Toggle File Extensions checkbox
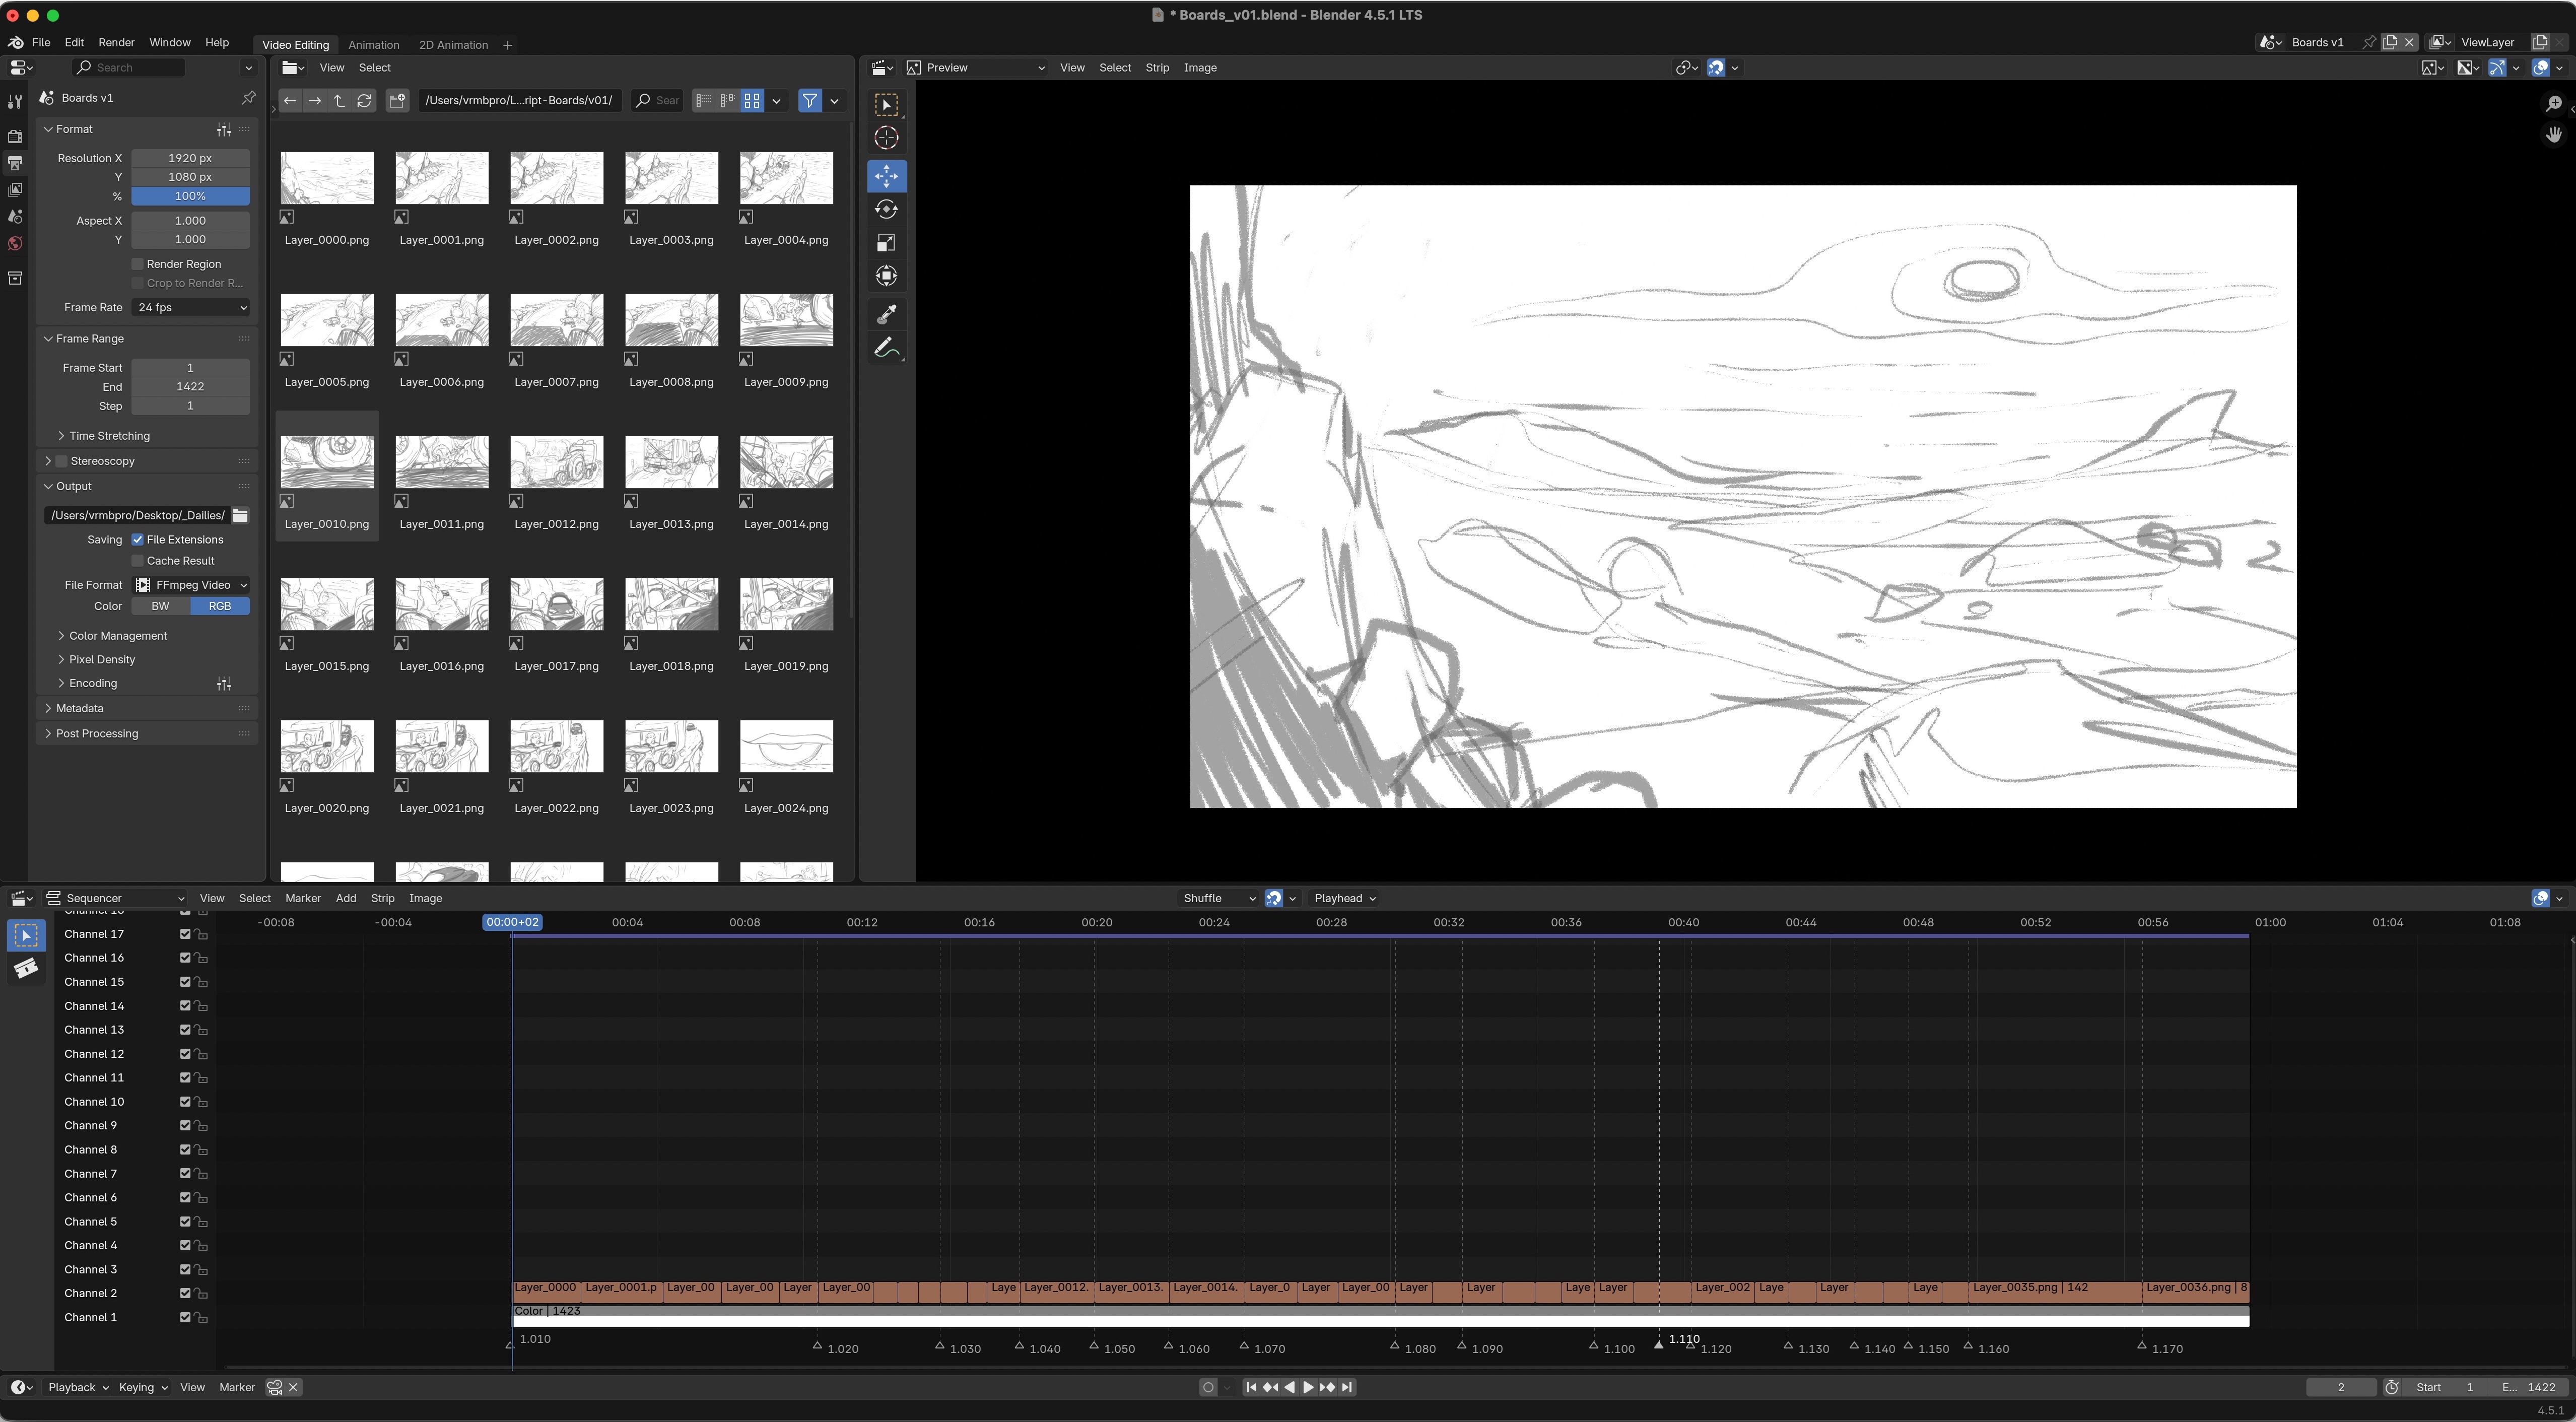The image size is (2576, 1422). (138, 539)
